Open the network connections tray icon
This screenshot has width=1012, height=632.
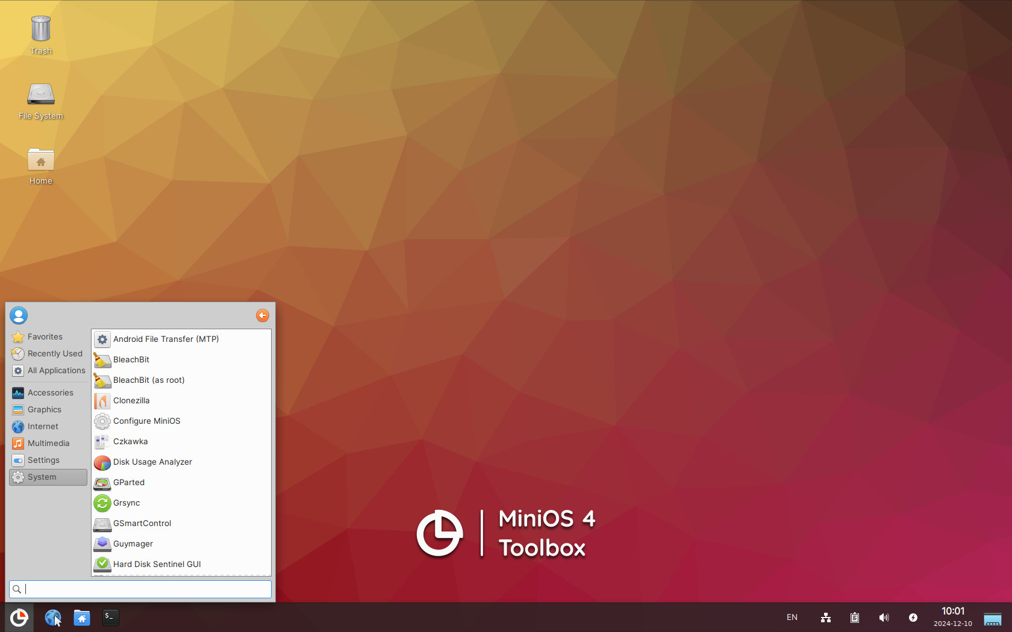pos(826,618)
